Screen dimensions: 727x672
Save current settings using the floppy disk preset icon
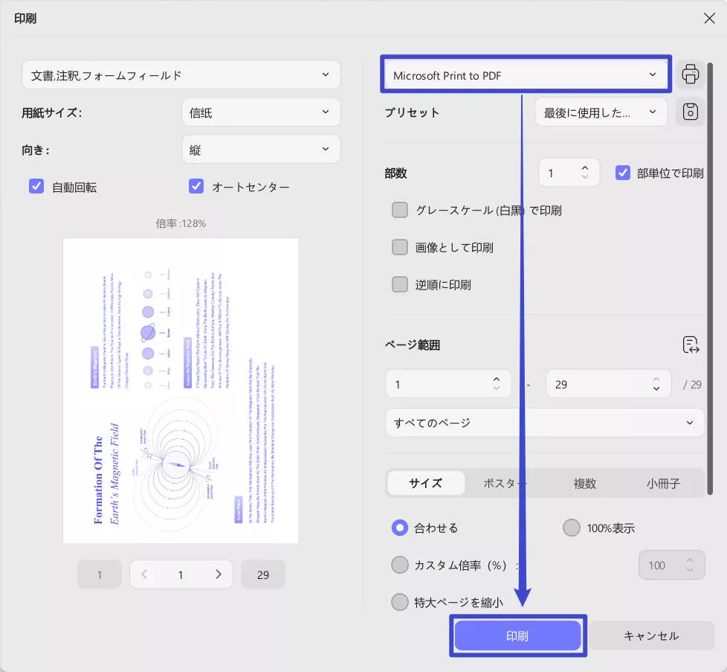tap(691, 112)
